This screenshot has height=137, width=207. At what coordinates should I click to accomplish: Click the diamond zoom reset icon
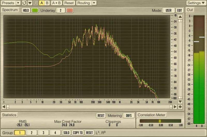(x=180, y=106)
